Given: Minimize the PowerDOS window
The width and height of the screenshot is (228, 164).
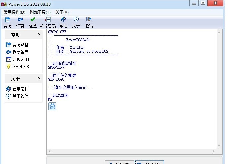Looking at the screenshot, I should point(194,3).
